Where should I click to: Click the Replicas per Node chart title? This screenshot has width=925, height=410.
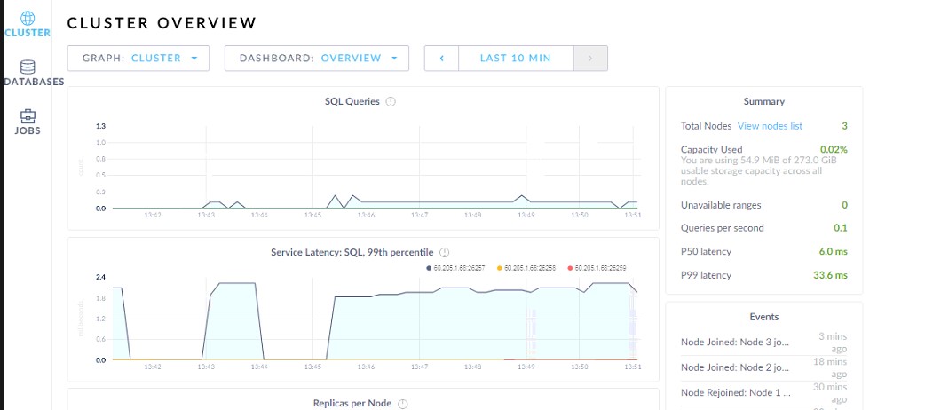352,404
